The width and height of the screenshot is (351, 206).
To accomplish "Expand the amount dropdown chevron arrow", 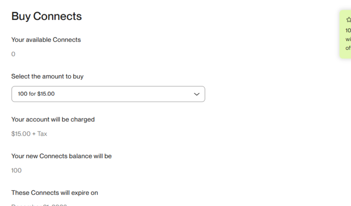I will tap(196, 94).
